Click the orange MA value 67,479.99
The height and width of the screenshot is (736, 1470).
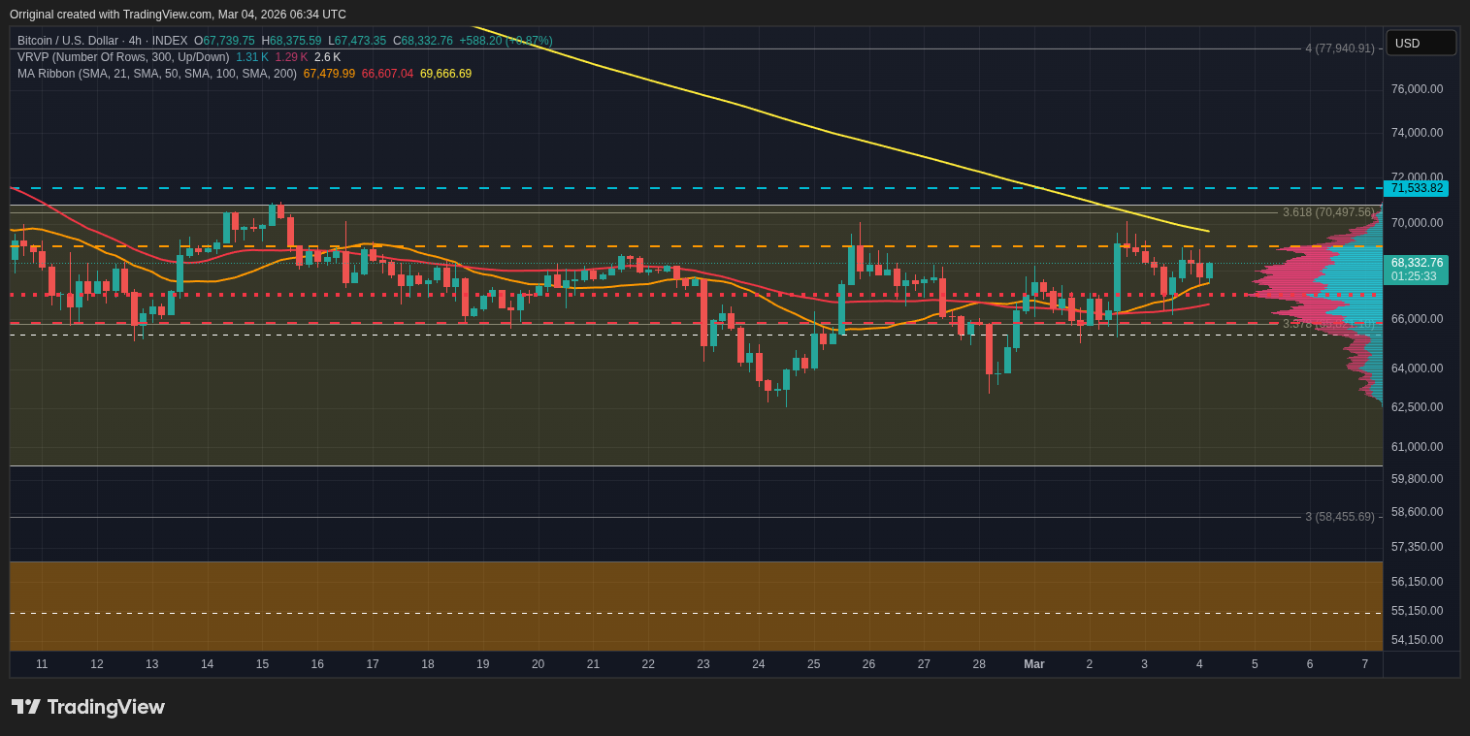pyautogui.click(x=329, y=74)
